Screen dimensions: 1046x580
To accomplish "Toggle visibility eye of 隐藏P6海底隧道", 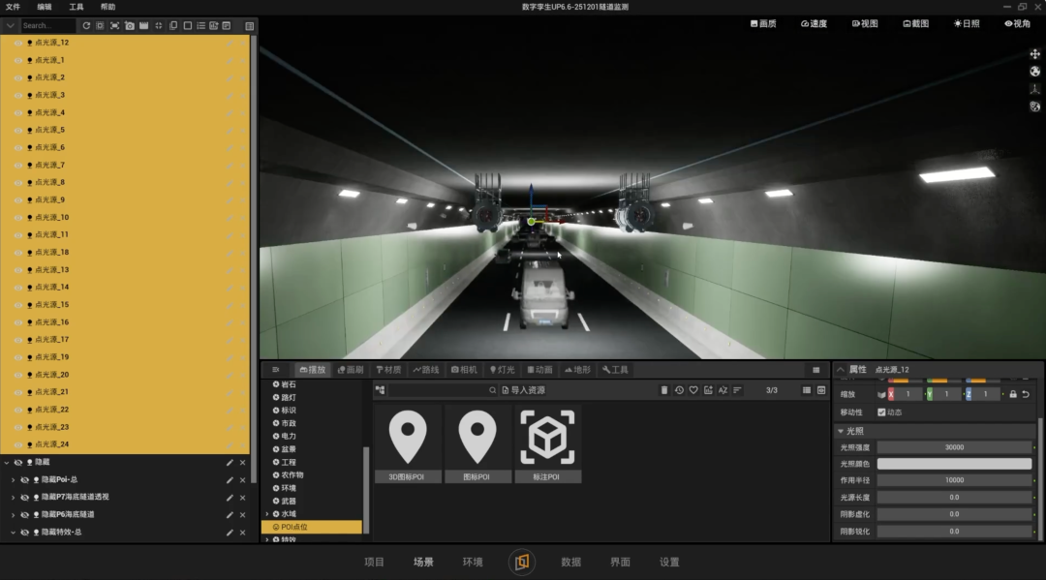I will click(x=24, y=515).
